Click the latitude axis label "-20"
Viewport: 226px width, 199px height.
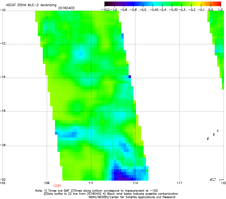[x=3, y=179]
